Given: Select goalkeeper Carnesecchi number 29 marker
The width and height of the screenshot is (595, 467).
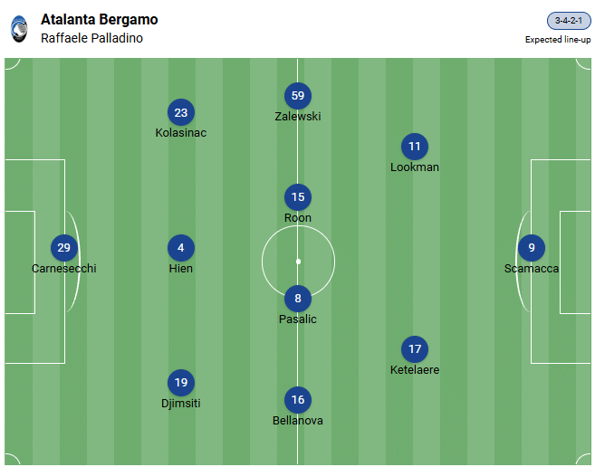Looking at the screenshot, I should (63, 248).
